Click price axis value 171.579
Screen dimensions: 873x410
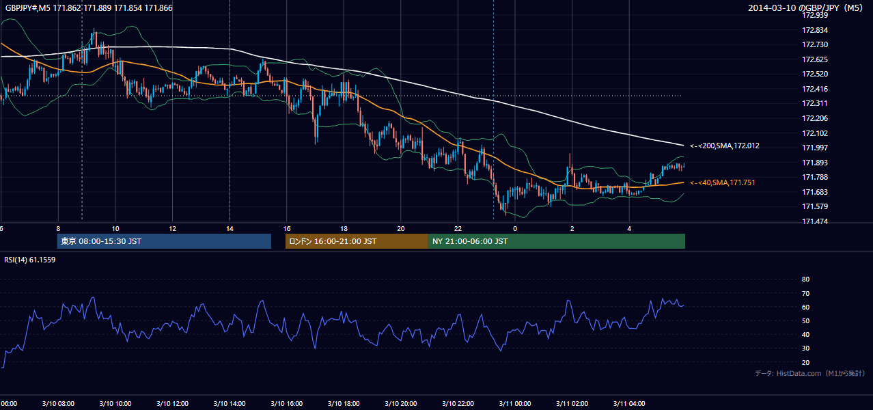(814, 207)
